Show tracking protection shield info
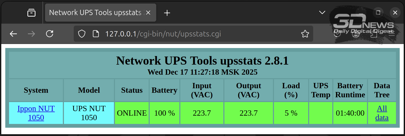Screen dimensions: 405x136 click(x=82, y=34)
